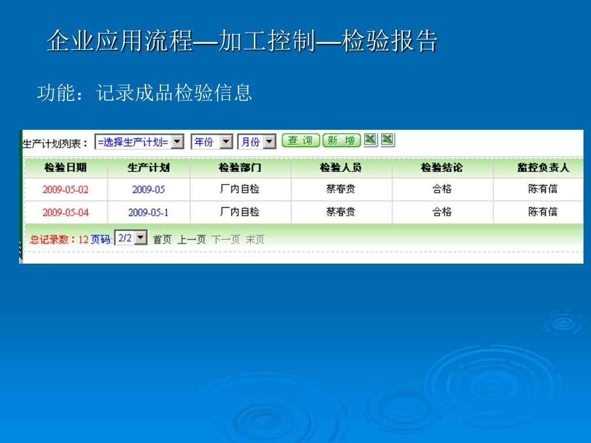
Task: Select 厂内自检 in the 2009-05-04 row
Action: [240, 212]
